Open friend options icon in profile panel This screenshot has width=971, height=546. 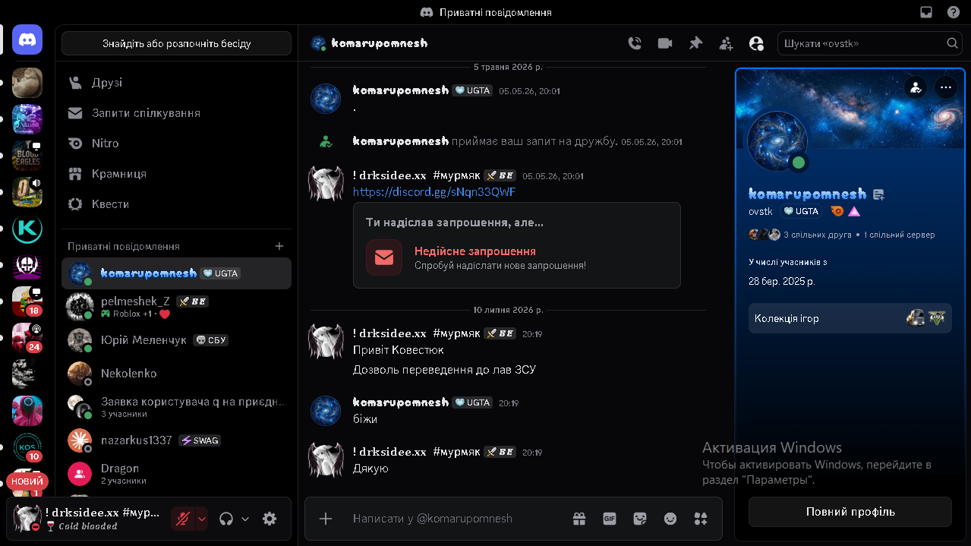point(915,87)
